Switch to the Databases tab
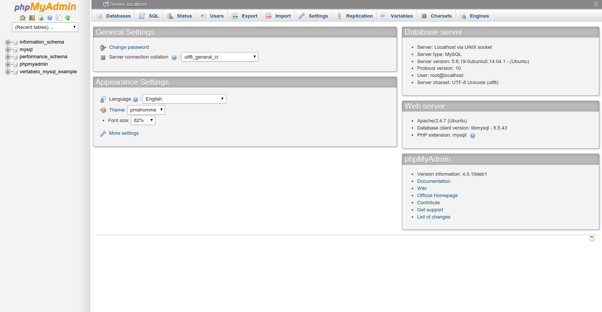The image size is (602, 312). coord(114,16)
